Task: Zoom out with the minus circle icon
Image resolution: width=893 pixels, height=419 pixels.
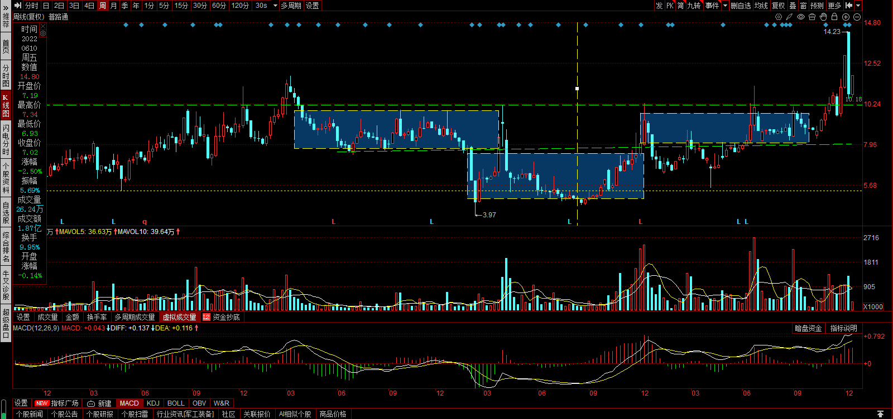Action: (x=857, y=17)
